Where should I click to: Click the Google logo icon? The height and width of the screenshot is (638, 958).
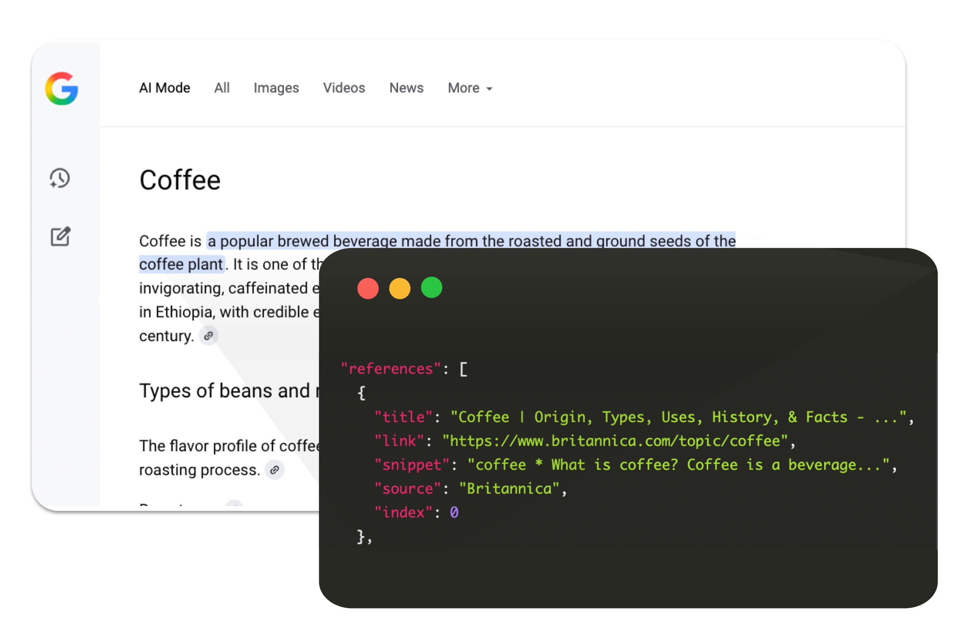click(x=62, y=88)
